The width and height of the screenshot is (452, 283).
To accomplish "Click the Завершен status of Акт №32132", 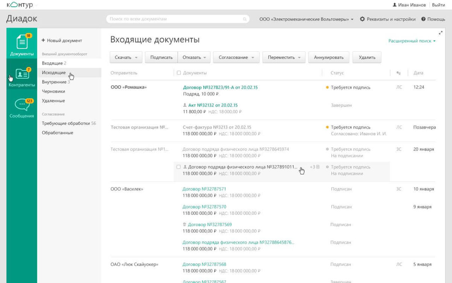I will [341, 105].
